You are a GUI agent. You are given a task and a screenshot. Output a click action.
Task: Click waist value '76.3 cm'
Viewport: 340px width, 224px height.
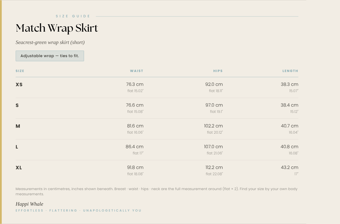[135, 84]
